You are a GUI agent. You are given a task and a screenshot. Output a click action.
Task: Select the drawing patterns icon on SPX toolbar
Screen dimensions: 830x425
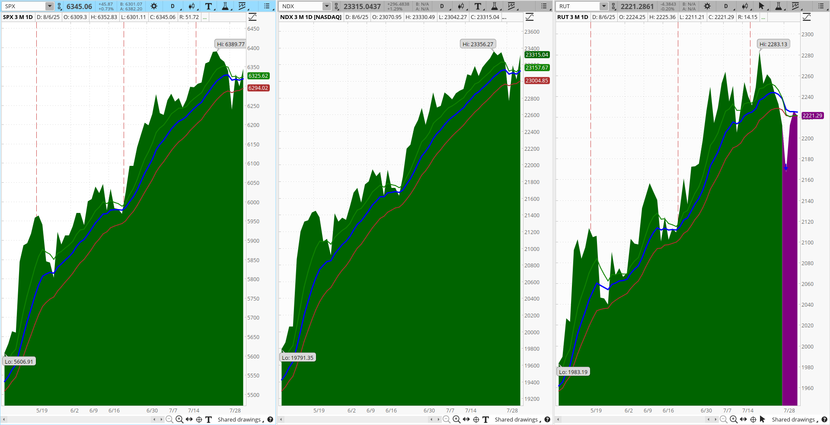[243, 6]
